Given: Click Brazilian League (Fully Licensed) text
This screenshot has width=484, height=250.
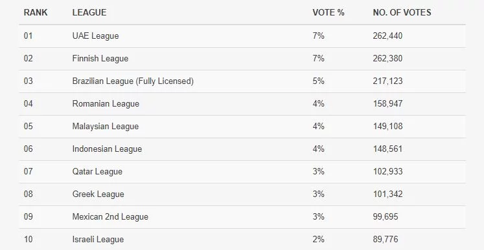Looking at the screenshot, I should click(x=133, y=81).
